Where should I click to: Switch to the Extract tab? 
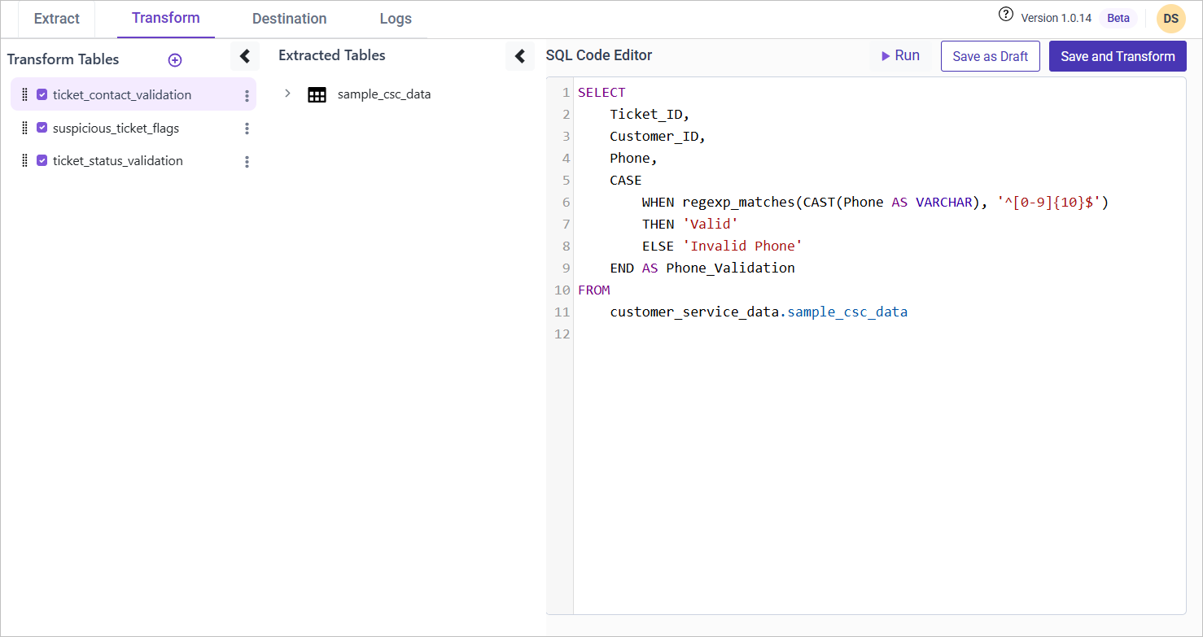tap(57, 19)
